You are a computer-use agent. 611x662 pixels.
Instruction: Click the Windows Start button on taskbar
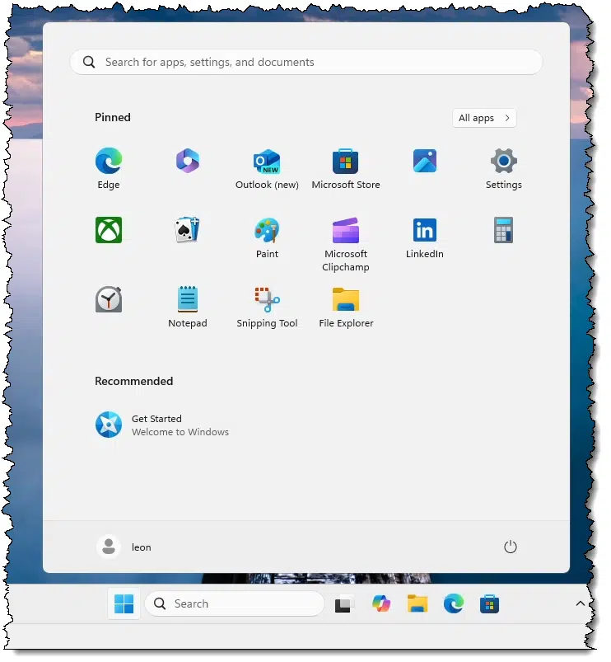(124, 603)
